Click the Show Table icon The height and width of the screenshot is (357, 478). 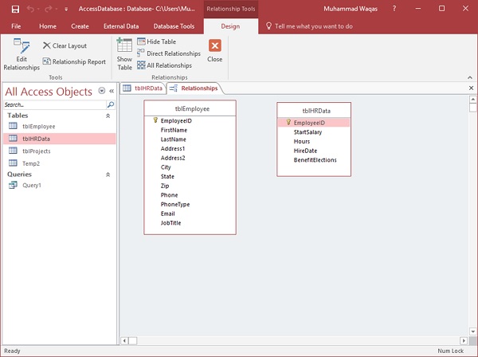tap(124, 53)
